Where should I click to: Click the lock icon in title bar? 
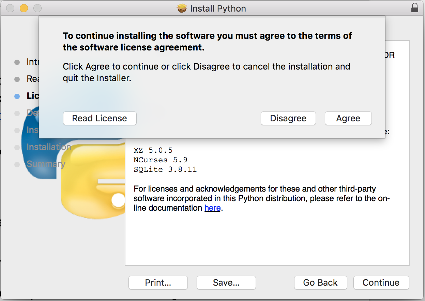(415, 8)
